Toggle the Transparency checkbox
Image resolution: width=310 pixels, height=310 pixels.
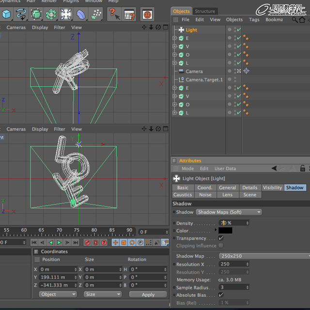(x=221, y=238)
